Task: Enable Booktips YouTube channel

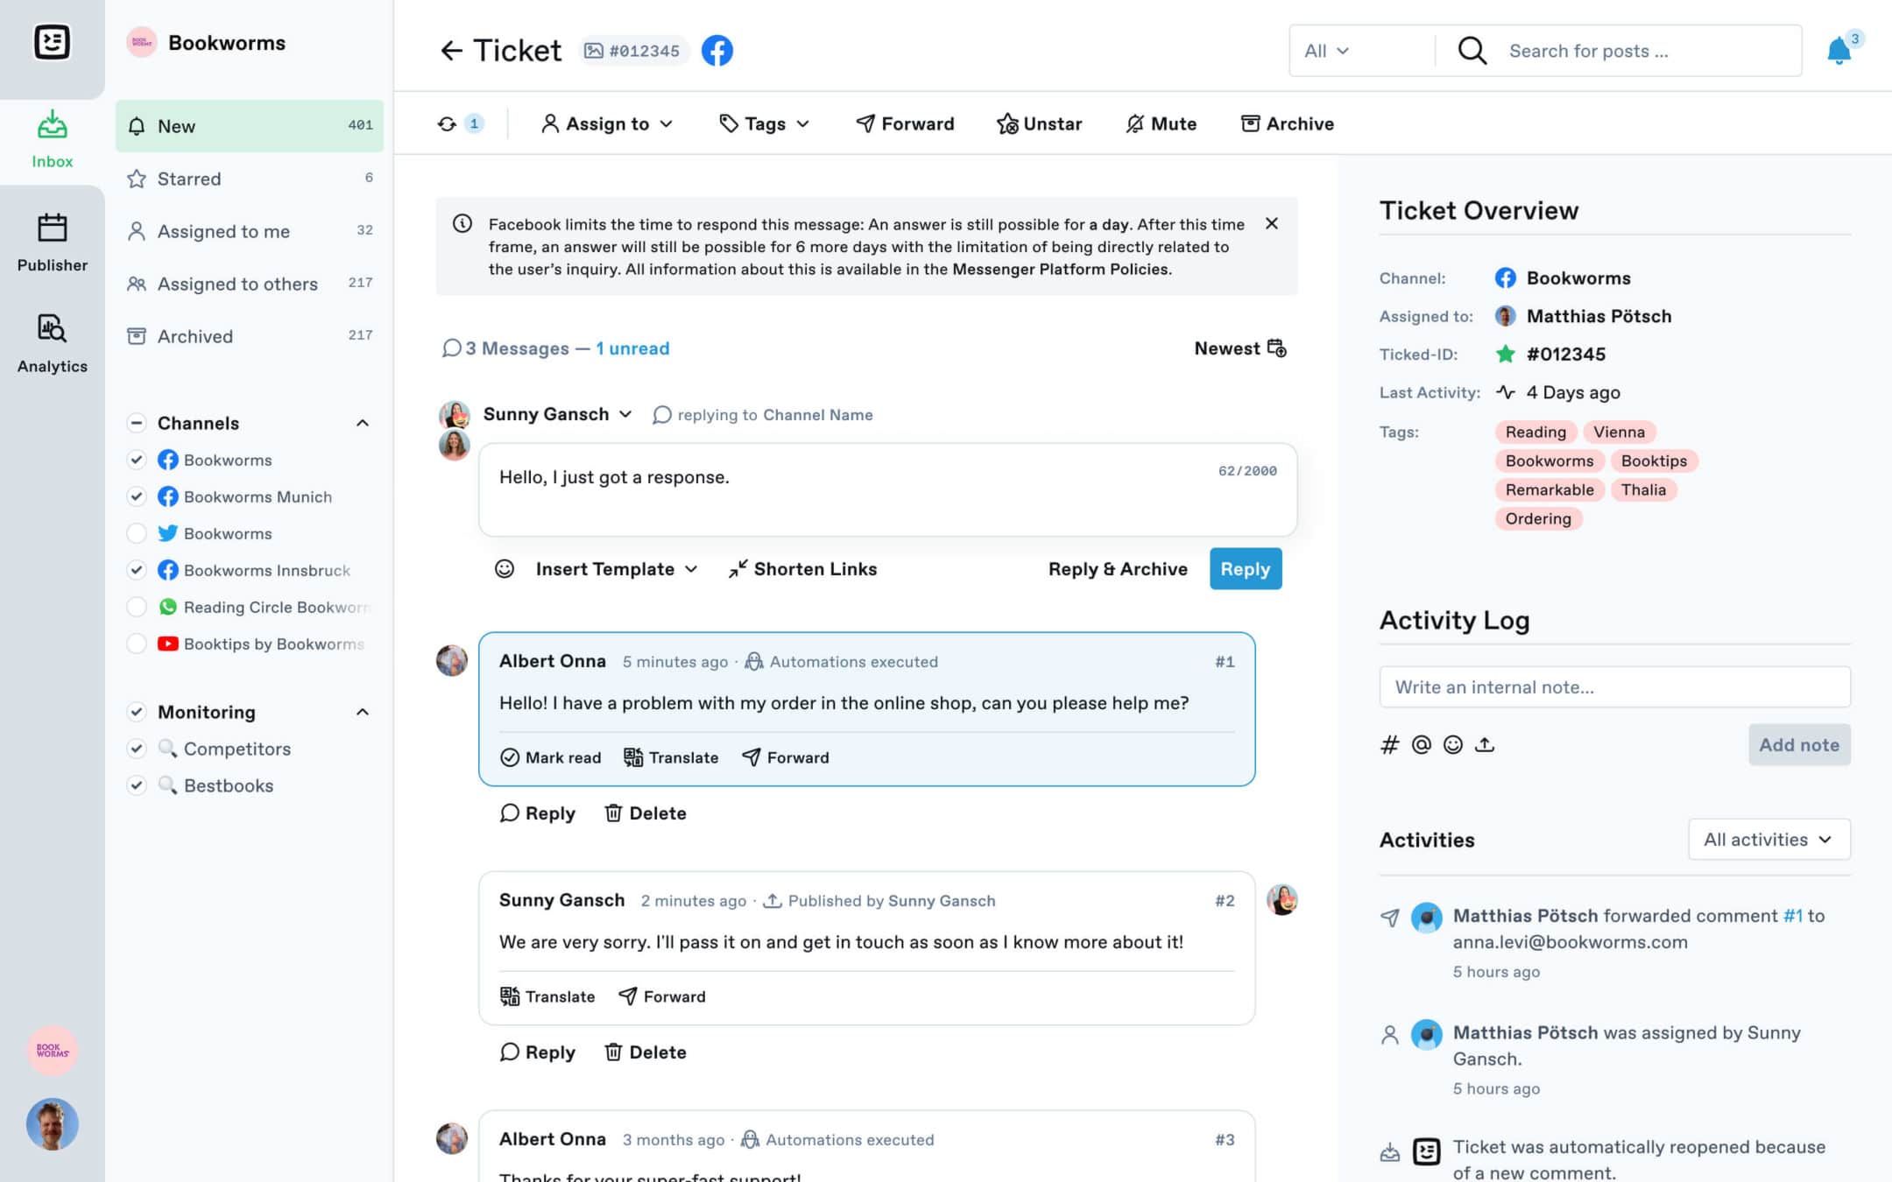Action: [x=136, y=644]
